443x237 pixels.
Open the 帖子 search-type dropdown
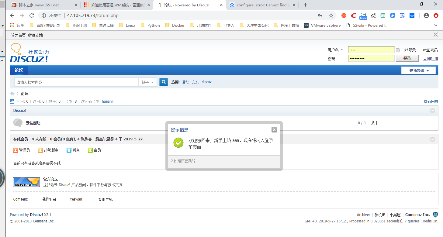click(148, 82)
